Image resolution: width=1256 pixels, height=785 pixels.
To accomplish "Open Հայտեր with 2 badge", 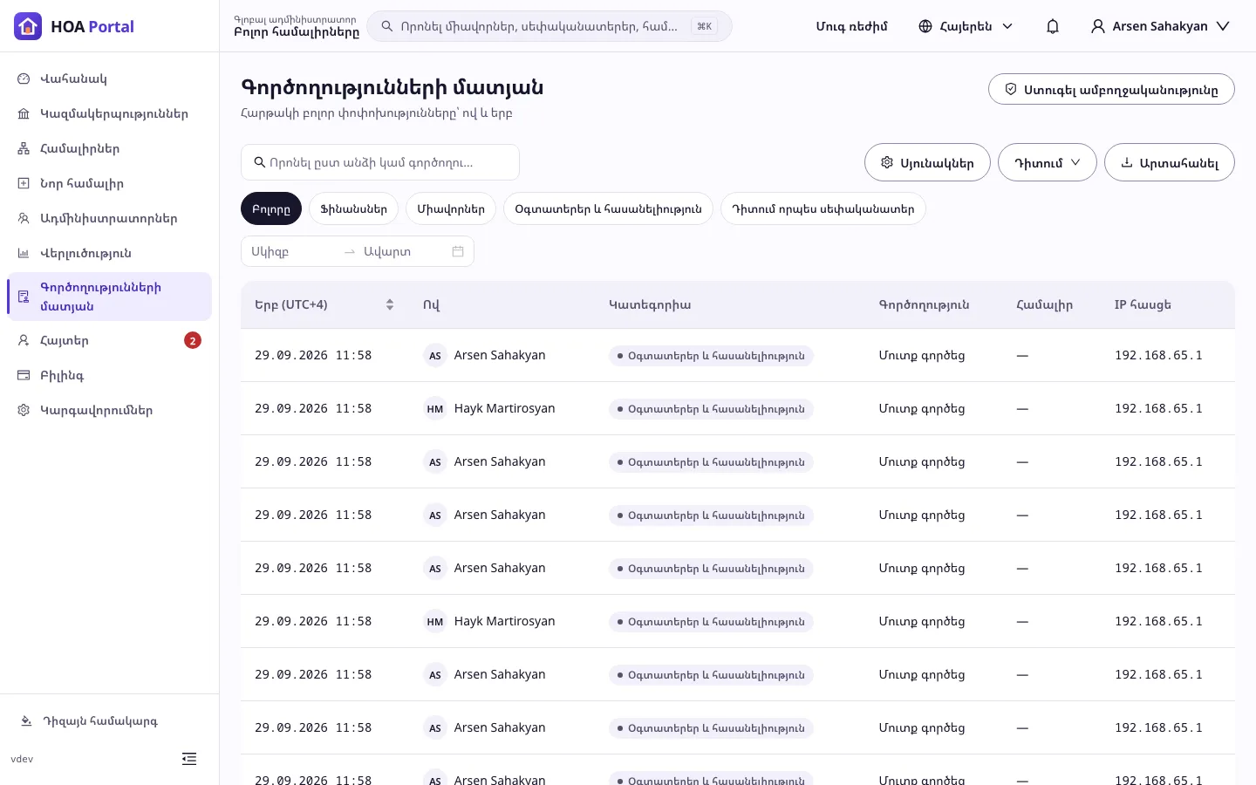I will [x=109, y=340].
